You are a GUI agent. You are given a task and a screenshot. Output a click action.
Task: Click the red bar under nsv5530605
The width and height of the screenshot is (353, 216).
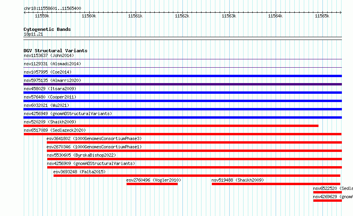click(194, 159)
